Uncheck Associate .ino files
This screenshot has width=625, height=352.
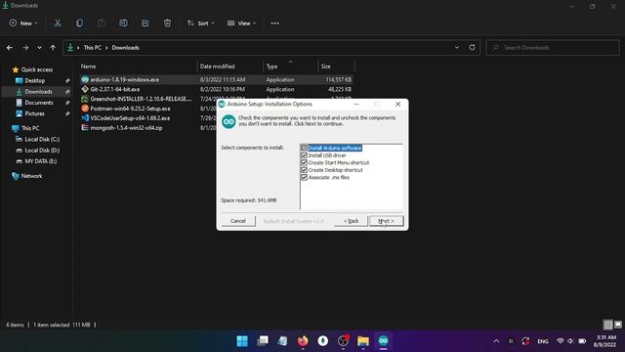click(x=304, y=177)
